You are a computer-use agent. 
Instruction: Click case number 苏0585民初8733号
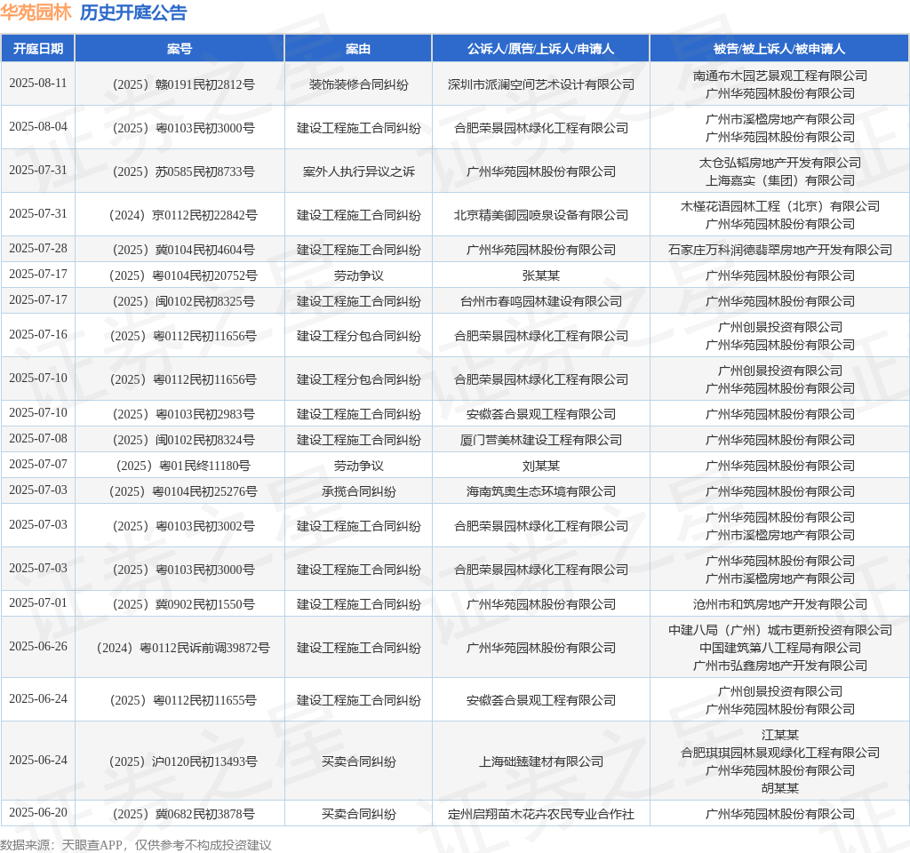tap(183, 171)
